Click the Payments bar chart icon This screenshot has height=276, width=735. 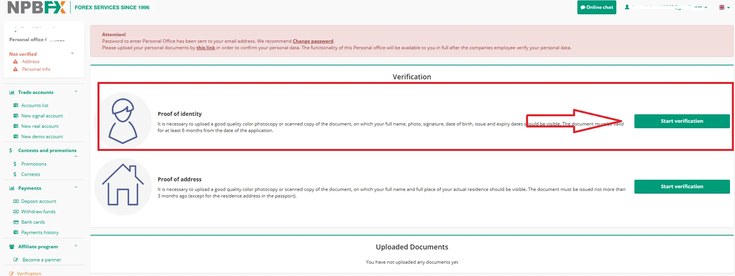click(x=12, y=188)
